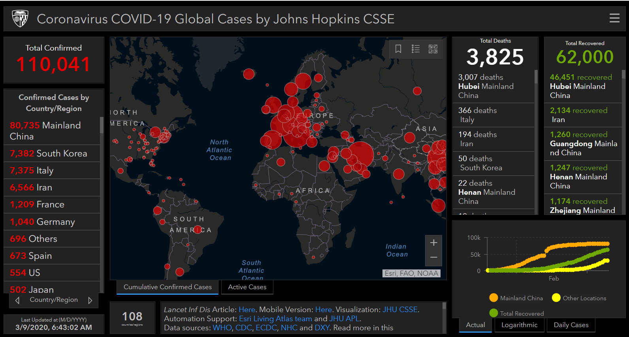This screenshot has height=337, width=629.
Task: Click '1,247 recovered Henan' entry
Action: pyautogui.click(x=583, y=177)
